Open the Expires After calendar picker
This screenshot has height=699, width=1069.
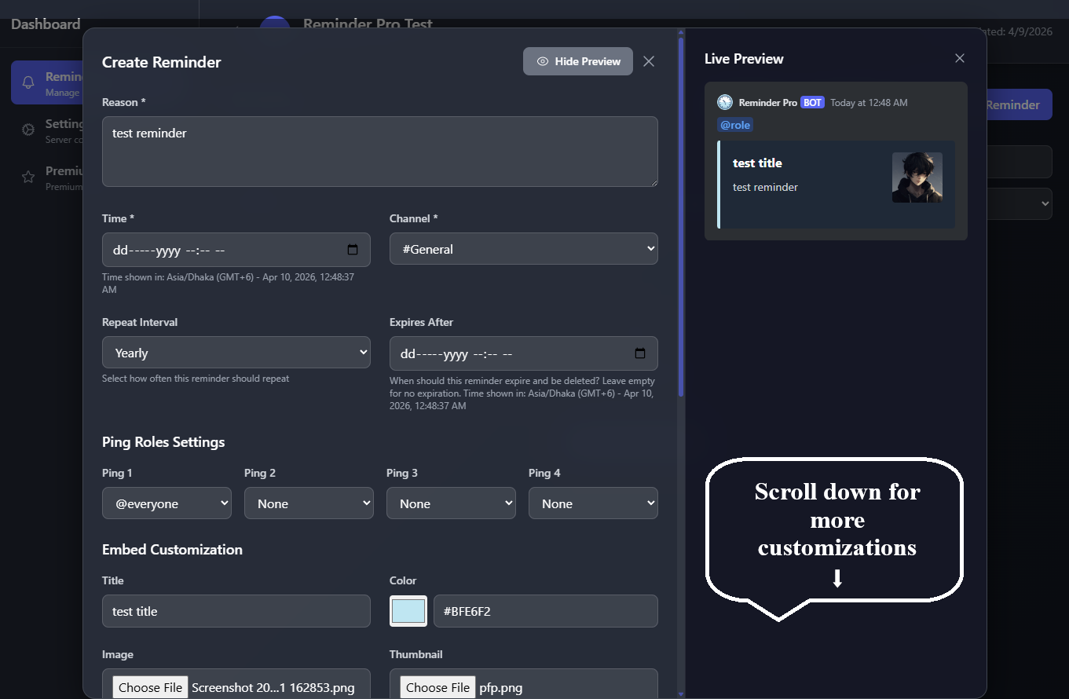click(x=640, y=353)
